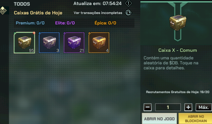Decrease quantity with the minus button
Viewport: 212px width, 124px height.
(148, 107)
